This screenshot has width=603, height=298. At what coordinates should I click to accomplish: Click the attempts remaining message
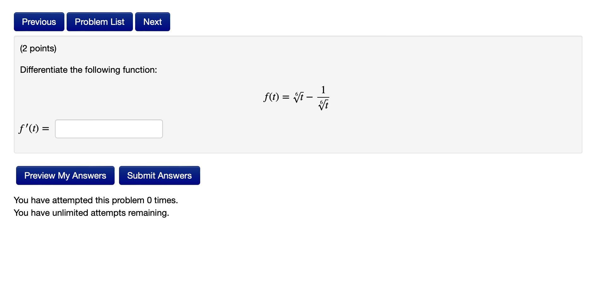[x=91, y=213]
